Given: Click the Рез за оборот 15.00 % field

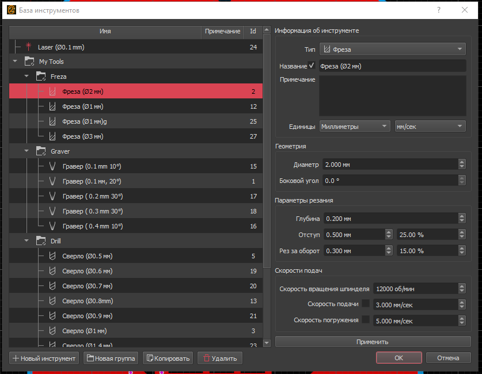Looking at the screenshot, I should pos(428,250).
